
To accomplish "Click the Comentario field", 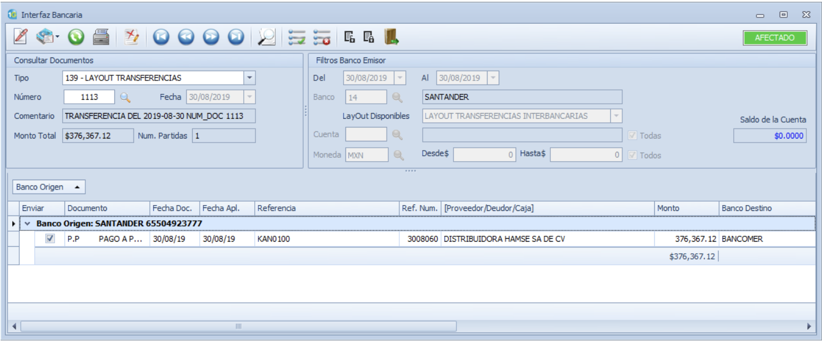I will click(x=159, y=116).
